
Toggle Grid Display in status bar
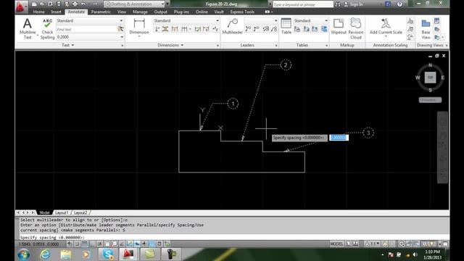[x=85, y=244]
